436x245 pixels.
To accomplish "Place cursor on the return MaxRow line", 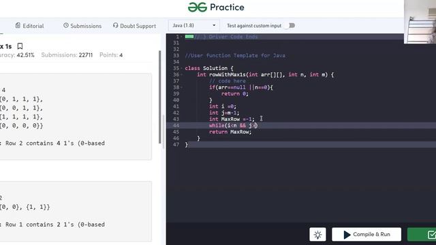I will coord(230,132).
